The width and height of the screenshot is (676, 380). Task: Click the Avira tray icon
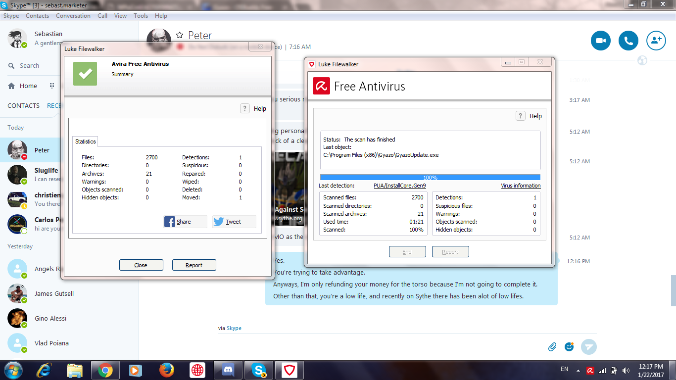pos(590,370)
